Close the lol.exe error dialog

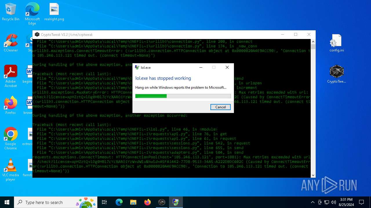[227, 67]
